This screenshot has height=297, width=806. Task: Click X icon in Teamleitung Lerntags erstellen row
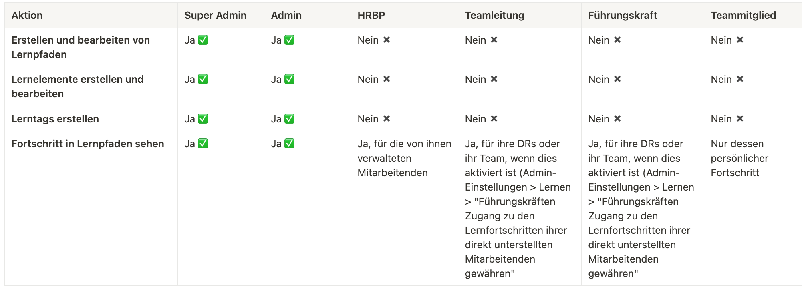click(x=494, y=119)
